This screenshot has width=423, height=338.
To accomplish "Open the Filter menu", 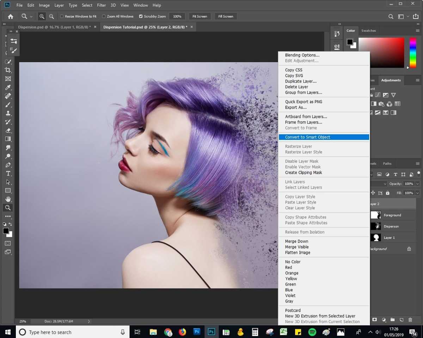I will point(101,5).
